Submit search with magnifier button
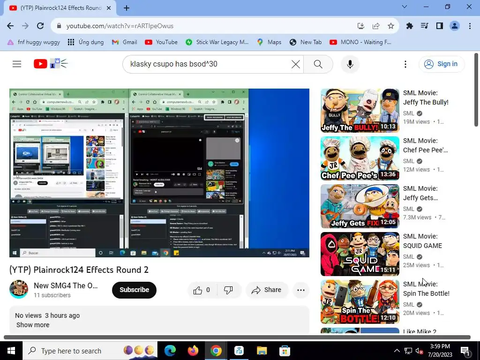This screenshot has width=480, height=360. (318, 64)
